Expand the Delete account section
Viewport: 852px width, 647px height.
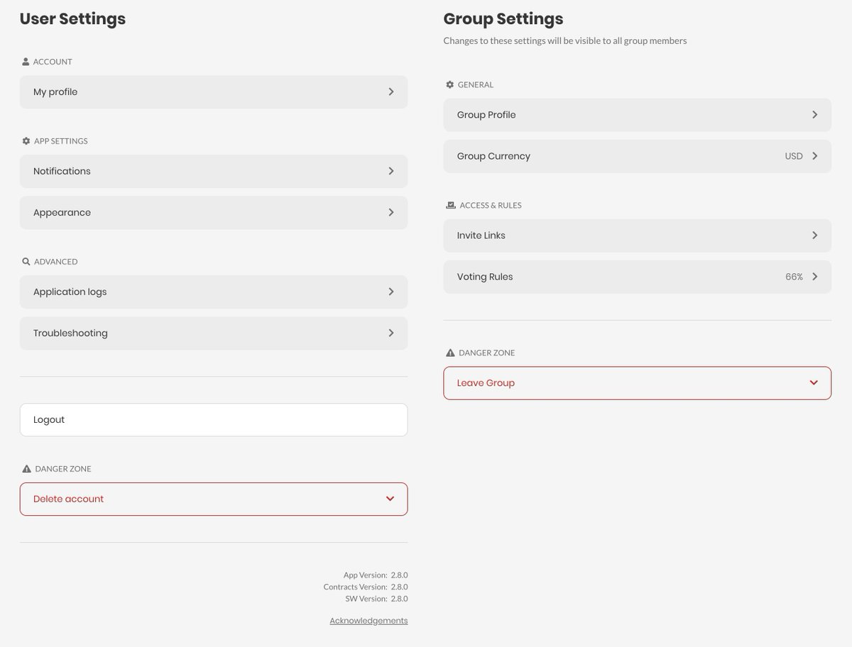(x=214, y=499)
